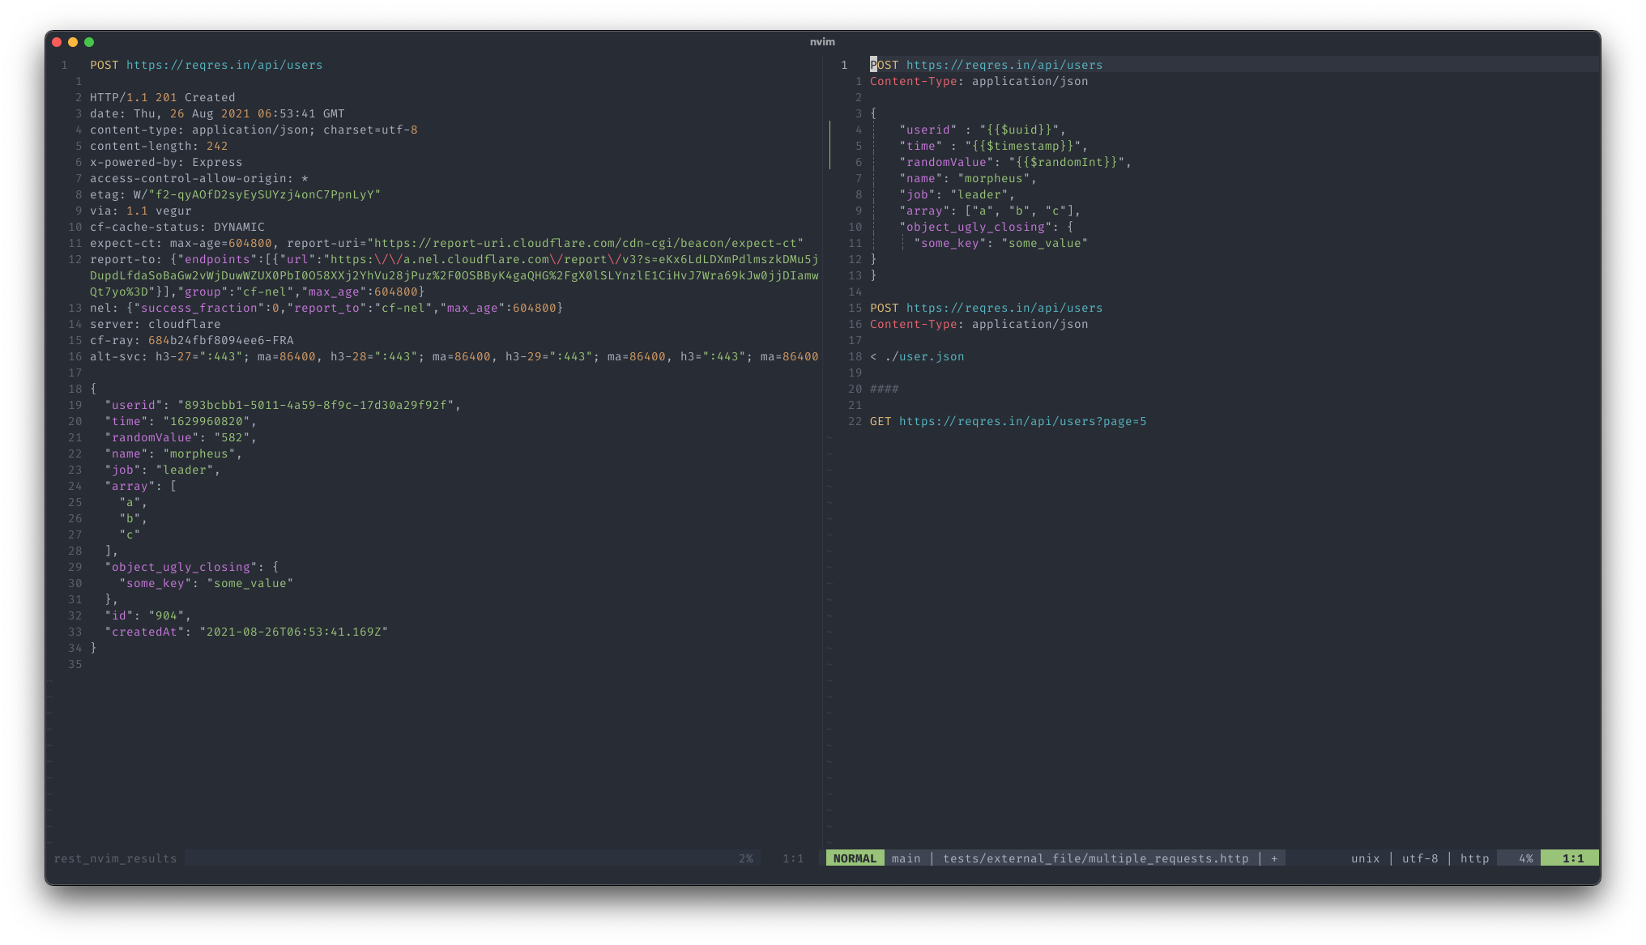Click the red close window button
Screen dimensions: 1646x945
point(57,42)
